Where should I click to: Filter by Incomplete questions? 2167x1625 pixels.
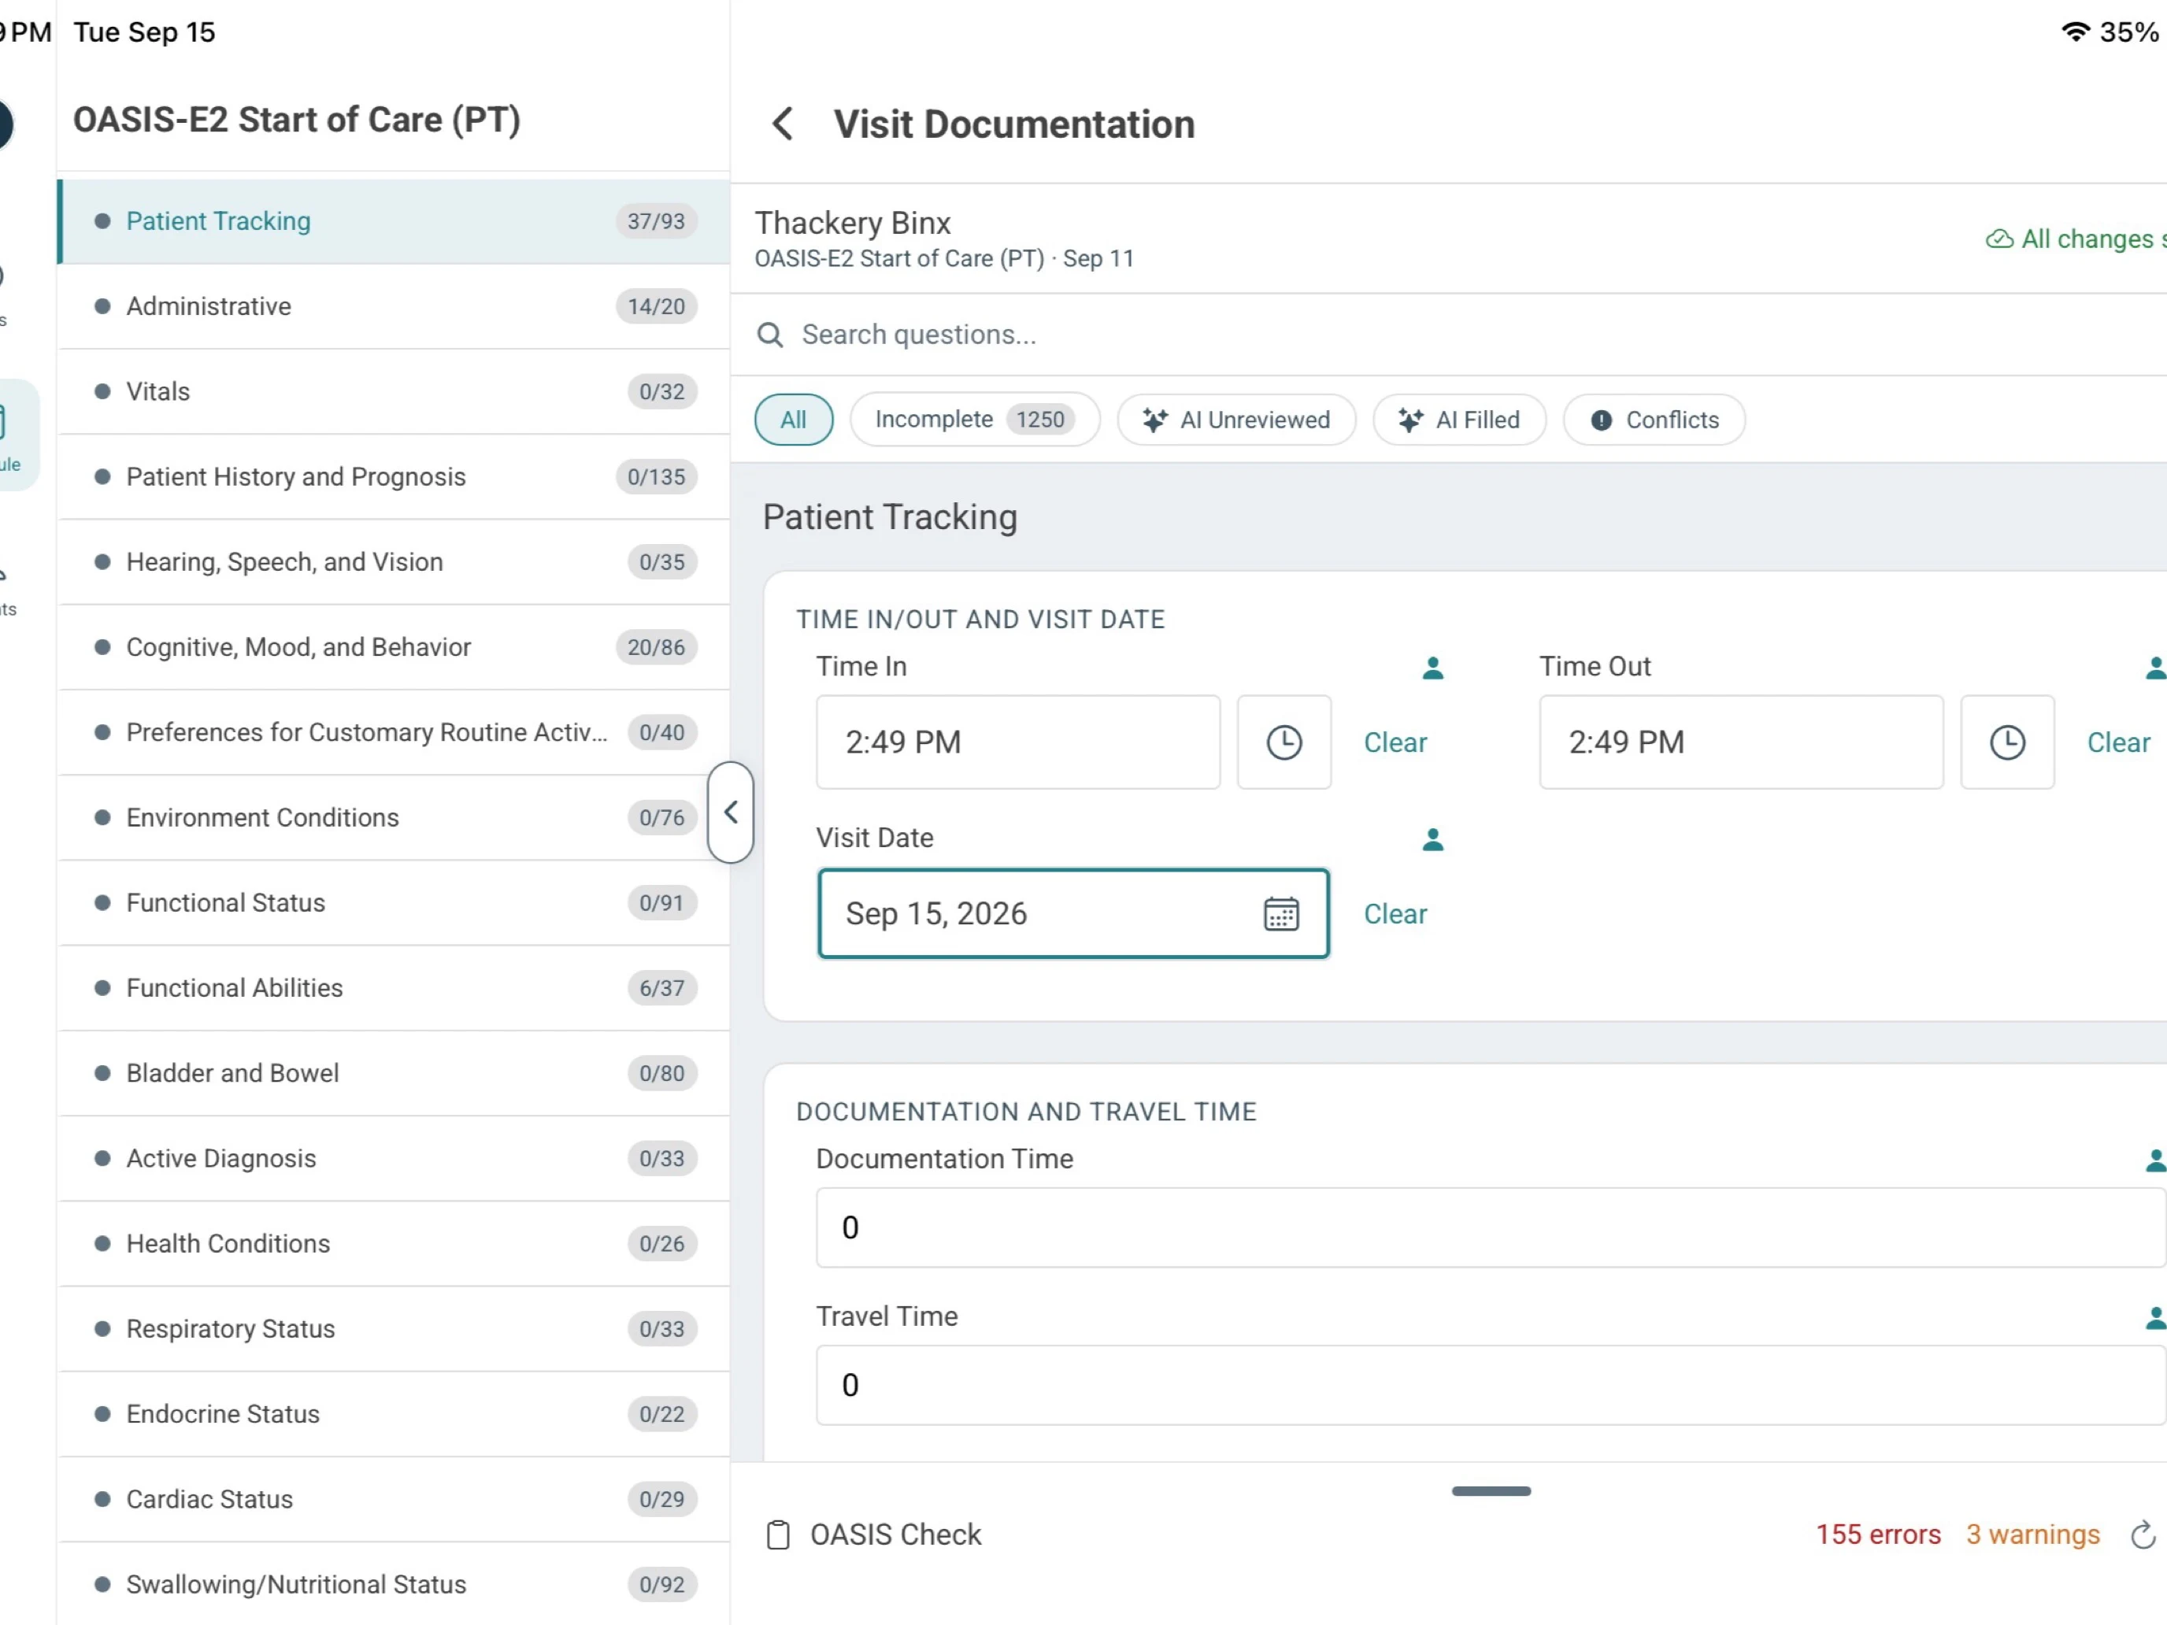tap(975, 420)
